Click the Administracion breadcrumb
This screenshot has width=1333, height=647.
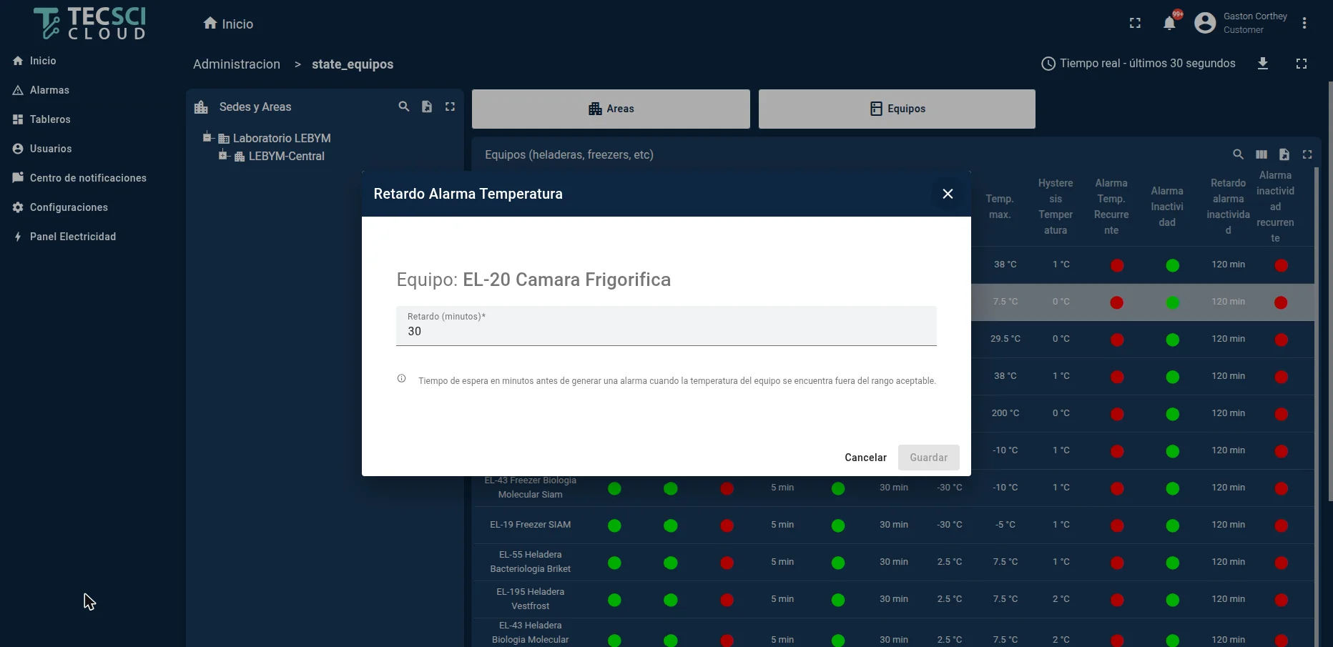(x=237, y=64)
